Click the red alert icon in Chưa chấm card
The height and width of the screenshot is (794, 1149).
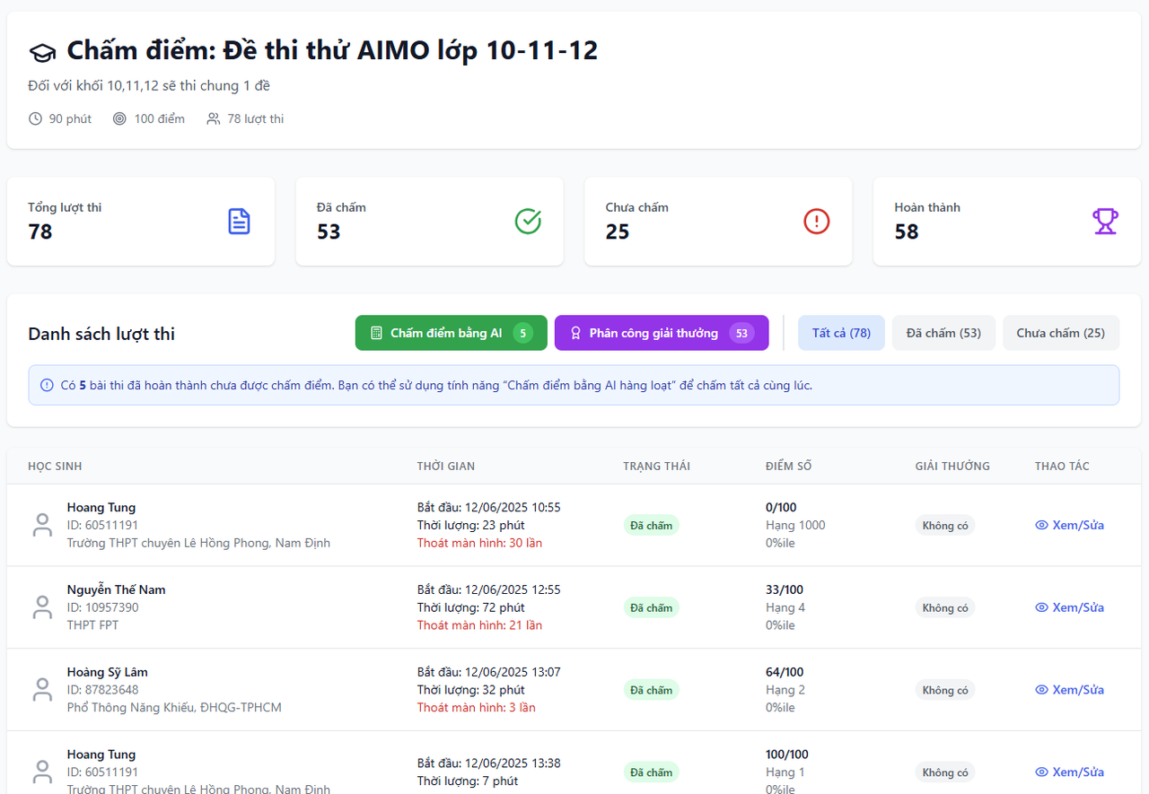[816, 222]
